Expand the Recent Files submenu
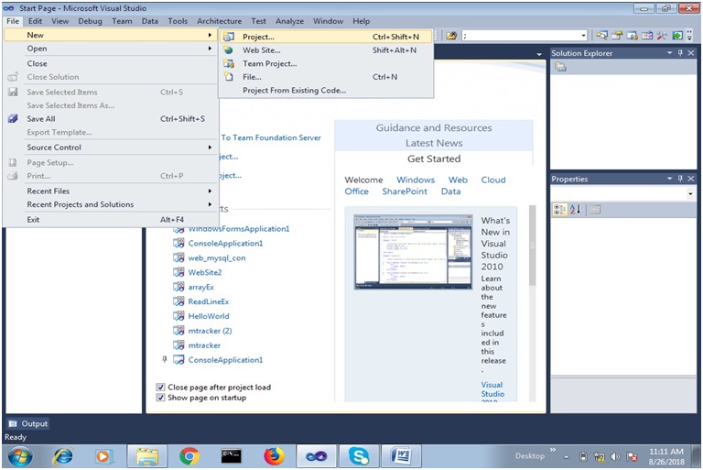Viewport: 703px width, 470px height. click(x=111, y=191)
